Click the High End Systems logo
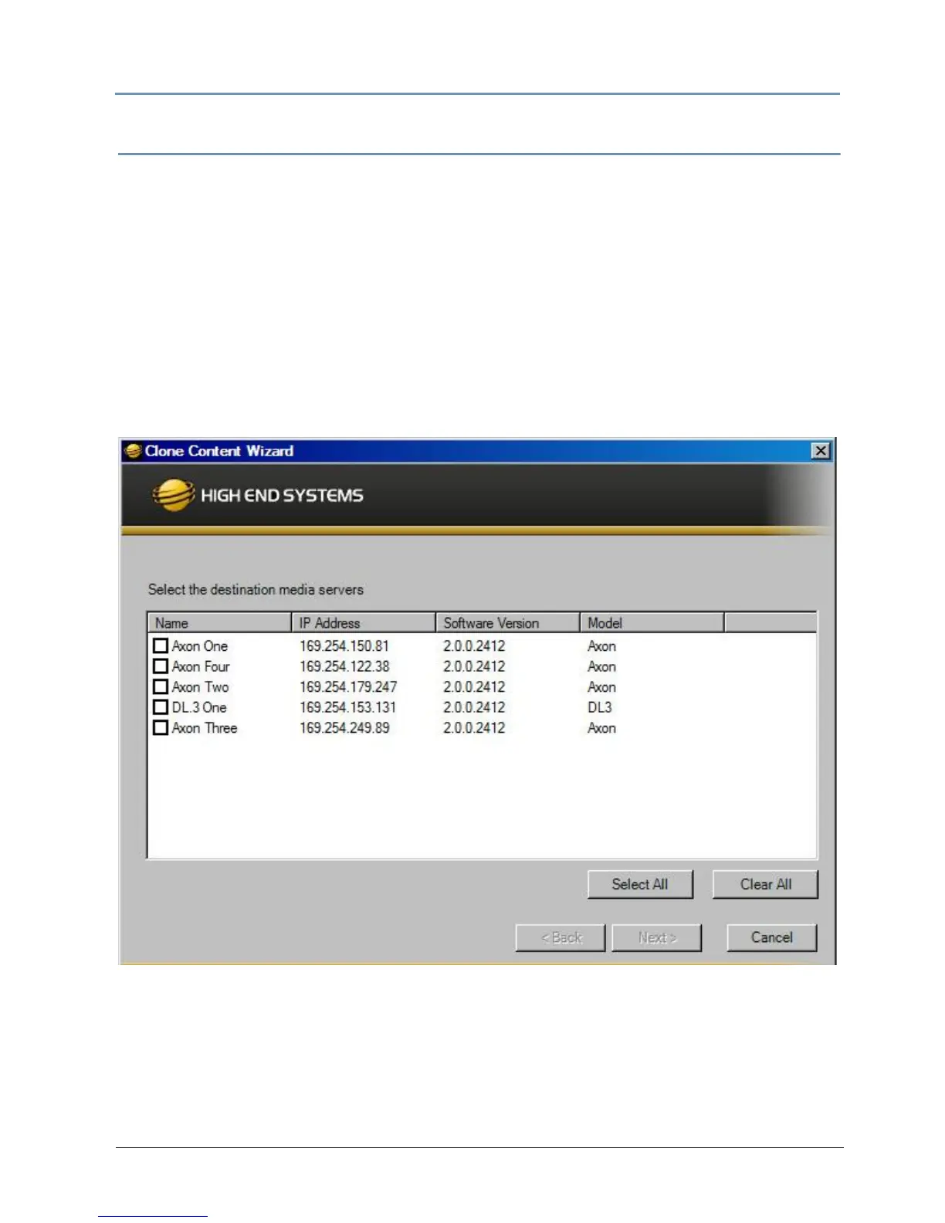This screenshot has width=945, height=1223. pos(258,495)
